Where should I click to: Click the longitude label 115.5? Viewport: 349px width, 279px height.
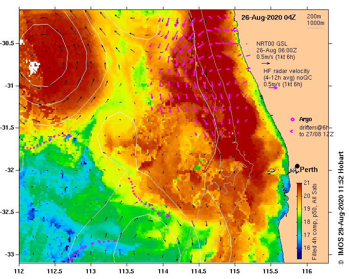(271, 271)
